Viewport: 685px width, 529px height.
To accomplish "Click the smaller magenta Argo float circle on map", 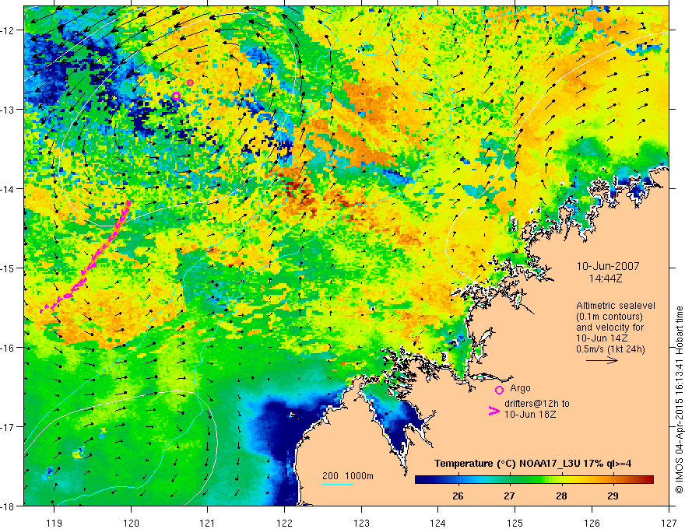I will click(190, 83).
